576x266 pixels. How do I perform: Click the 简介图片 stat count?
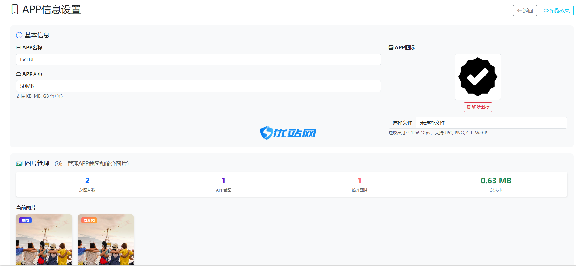tap(360, 181)
